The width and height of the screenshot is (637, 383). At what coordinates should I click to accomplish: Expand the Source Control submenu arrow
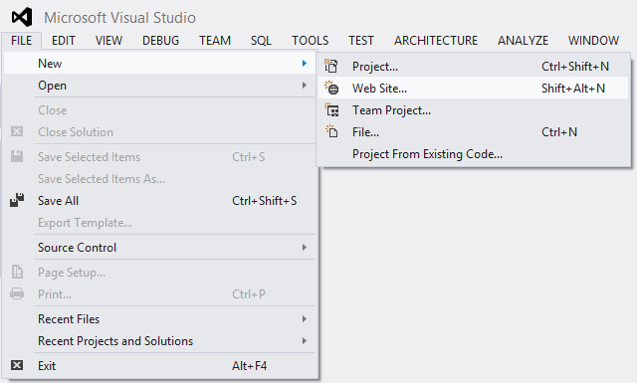[x=305, y=248]
